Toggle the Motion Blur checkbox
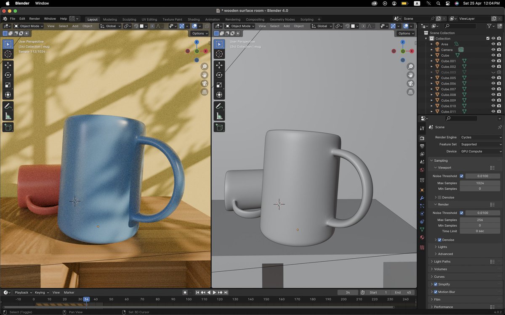The height and width of the screenshot is (315, 505). tap(436, 292)
